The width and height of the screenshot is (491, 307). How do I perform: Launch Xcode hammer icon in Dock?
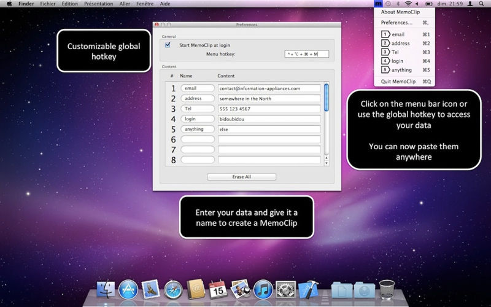click(309, 289)
